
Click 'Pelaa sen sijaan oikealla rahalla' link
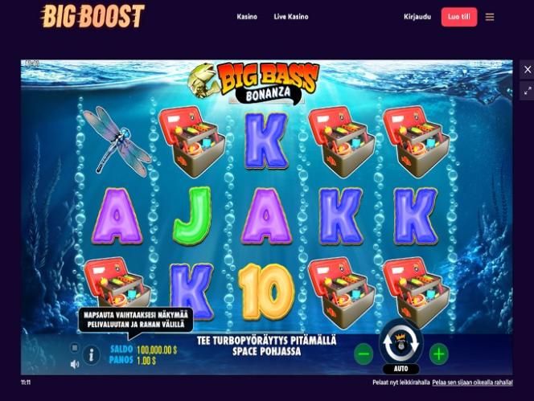(x=472, y=383)
